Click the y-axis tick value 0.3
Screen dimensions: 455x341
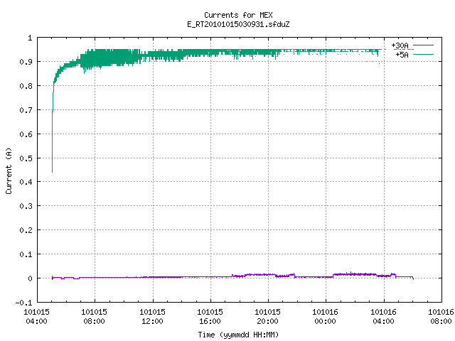26,206
